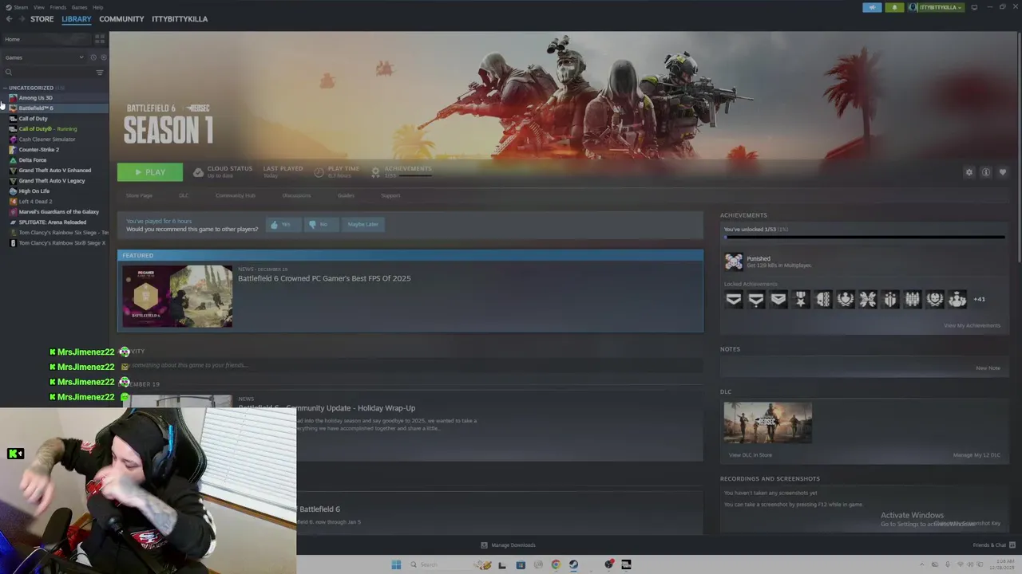The width and height of the screenshot is (1022, 574).
Task: Click the Punished achievement icon
Action: tap(733, 261)
